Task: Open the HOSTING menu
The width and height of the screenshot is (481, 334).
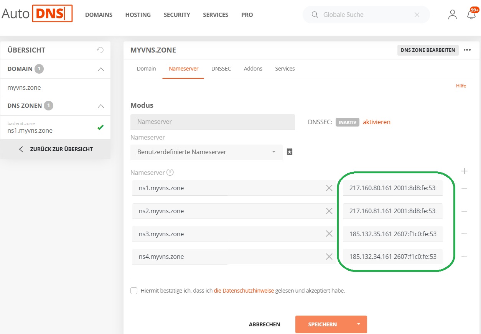Action: pyautogui.click(x=138, y=15)
